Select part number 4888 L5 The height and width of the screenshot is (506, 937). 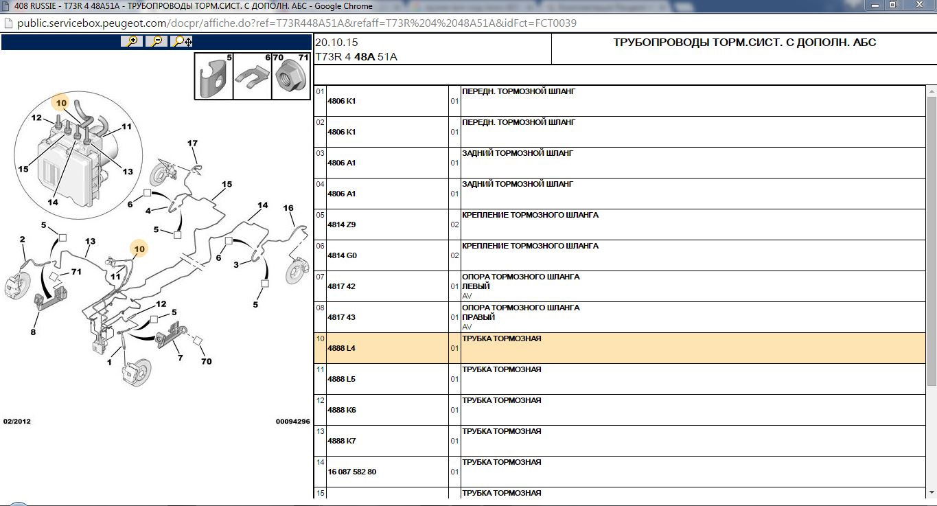pyautogui.click(x=341, y=379)
